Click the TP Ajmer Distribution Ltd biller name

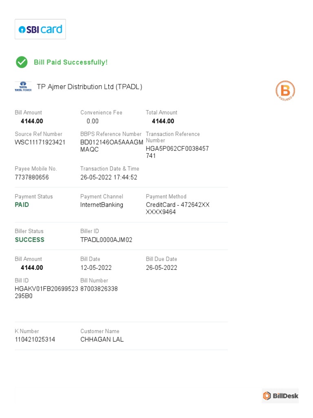(x=90, y=87)
